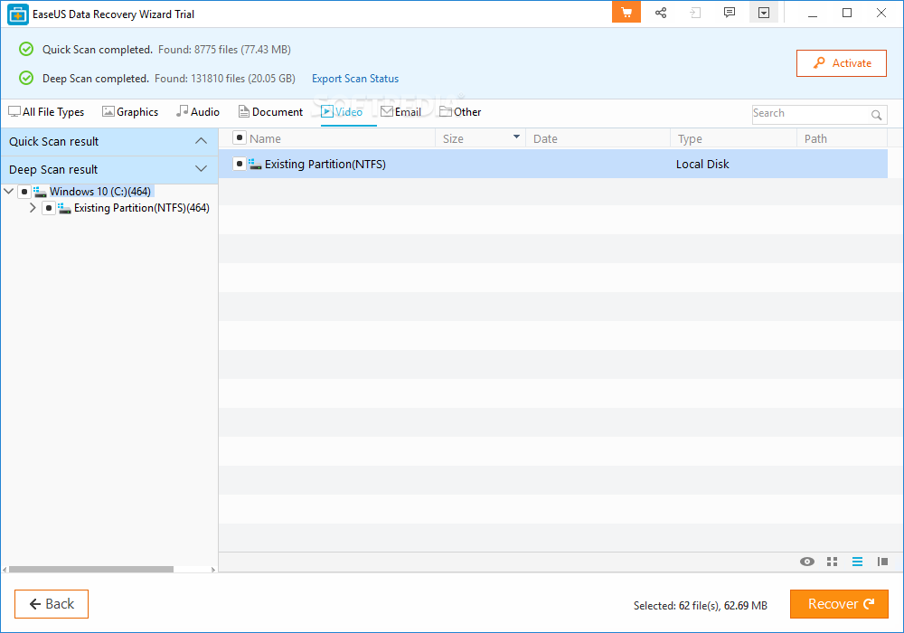Click the orange shopping cart icon
The height and width of the screenshot is (633, 904).
[x=626, y=13]
